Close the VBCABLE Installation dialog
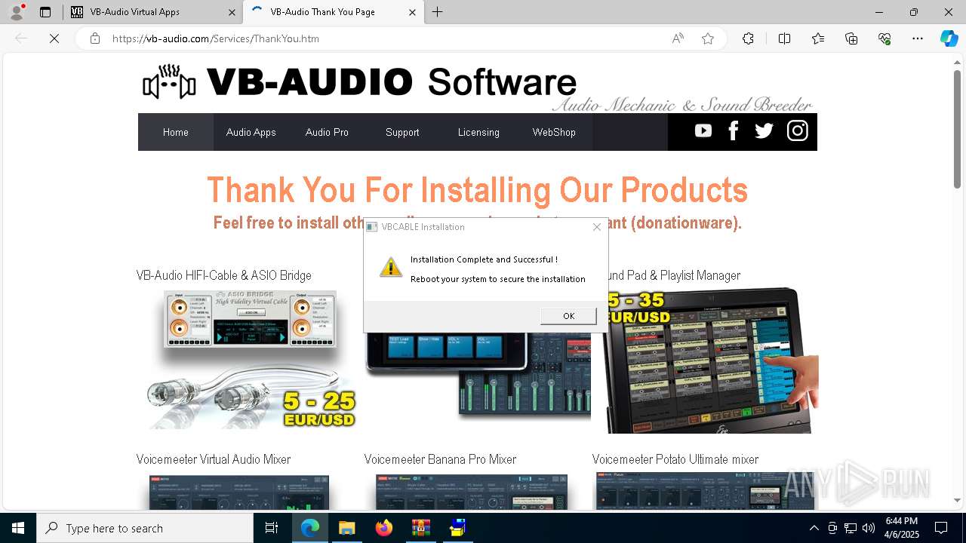This screenshot has width=966, height=543. 597,227
